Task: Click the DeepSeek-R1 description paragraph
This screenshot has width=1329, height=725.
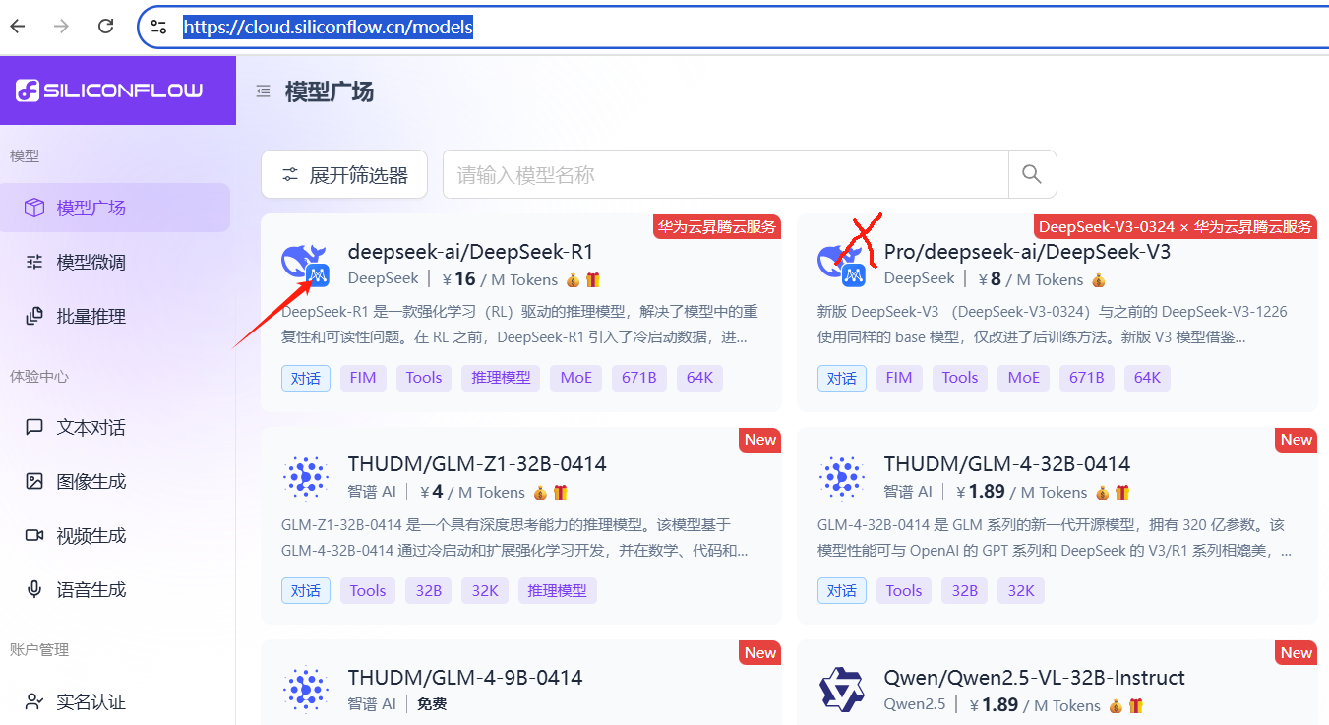Action: pyautogui.click(x=519, y=325)
